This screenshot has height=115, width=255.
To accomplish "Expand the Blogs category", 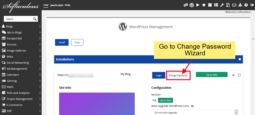I will (x=40, y=26).
